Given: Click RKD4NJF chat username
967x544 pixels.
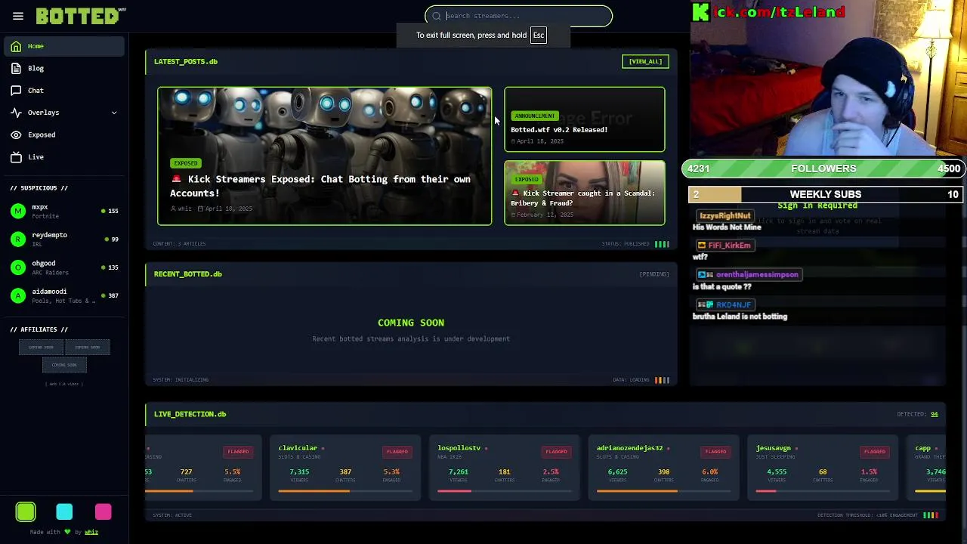Looking at the screenshot, I should pos(733,305).
